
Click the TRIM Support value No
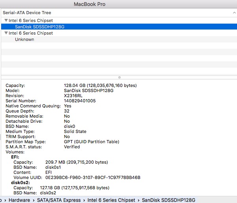tap(67, 137)
